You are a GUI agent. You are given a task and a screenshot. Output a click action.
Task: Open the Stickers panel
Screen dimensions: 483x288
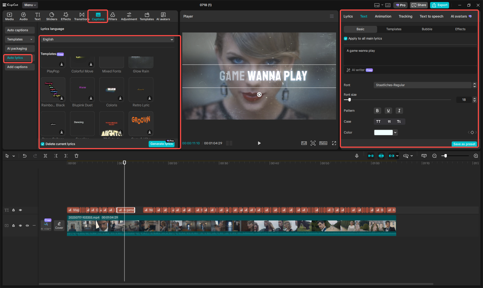click(x=52, y=16)
